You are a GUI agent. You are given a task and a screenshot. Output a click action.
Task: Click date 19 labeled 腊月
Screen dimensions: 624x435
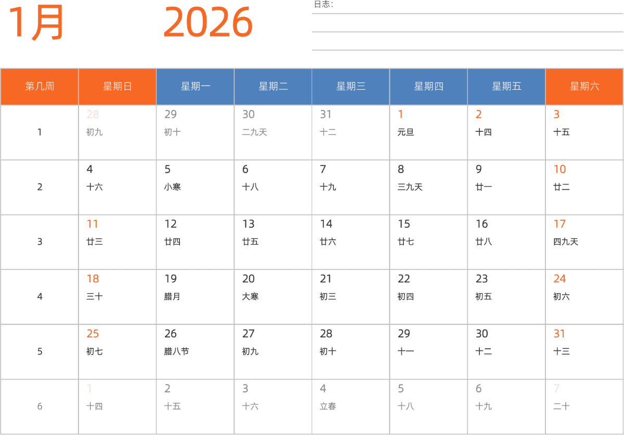click(x=196, y=297)
